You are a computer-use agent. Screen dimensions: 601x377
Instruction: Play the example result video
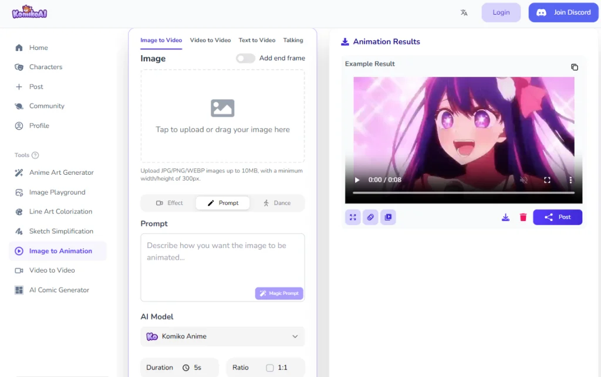pos(357,181)
